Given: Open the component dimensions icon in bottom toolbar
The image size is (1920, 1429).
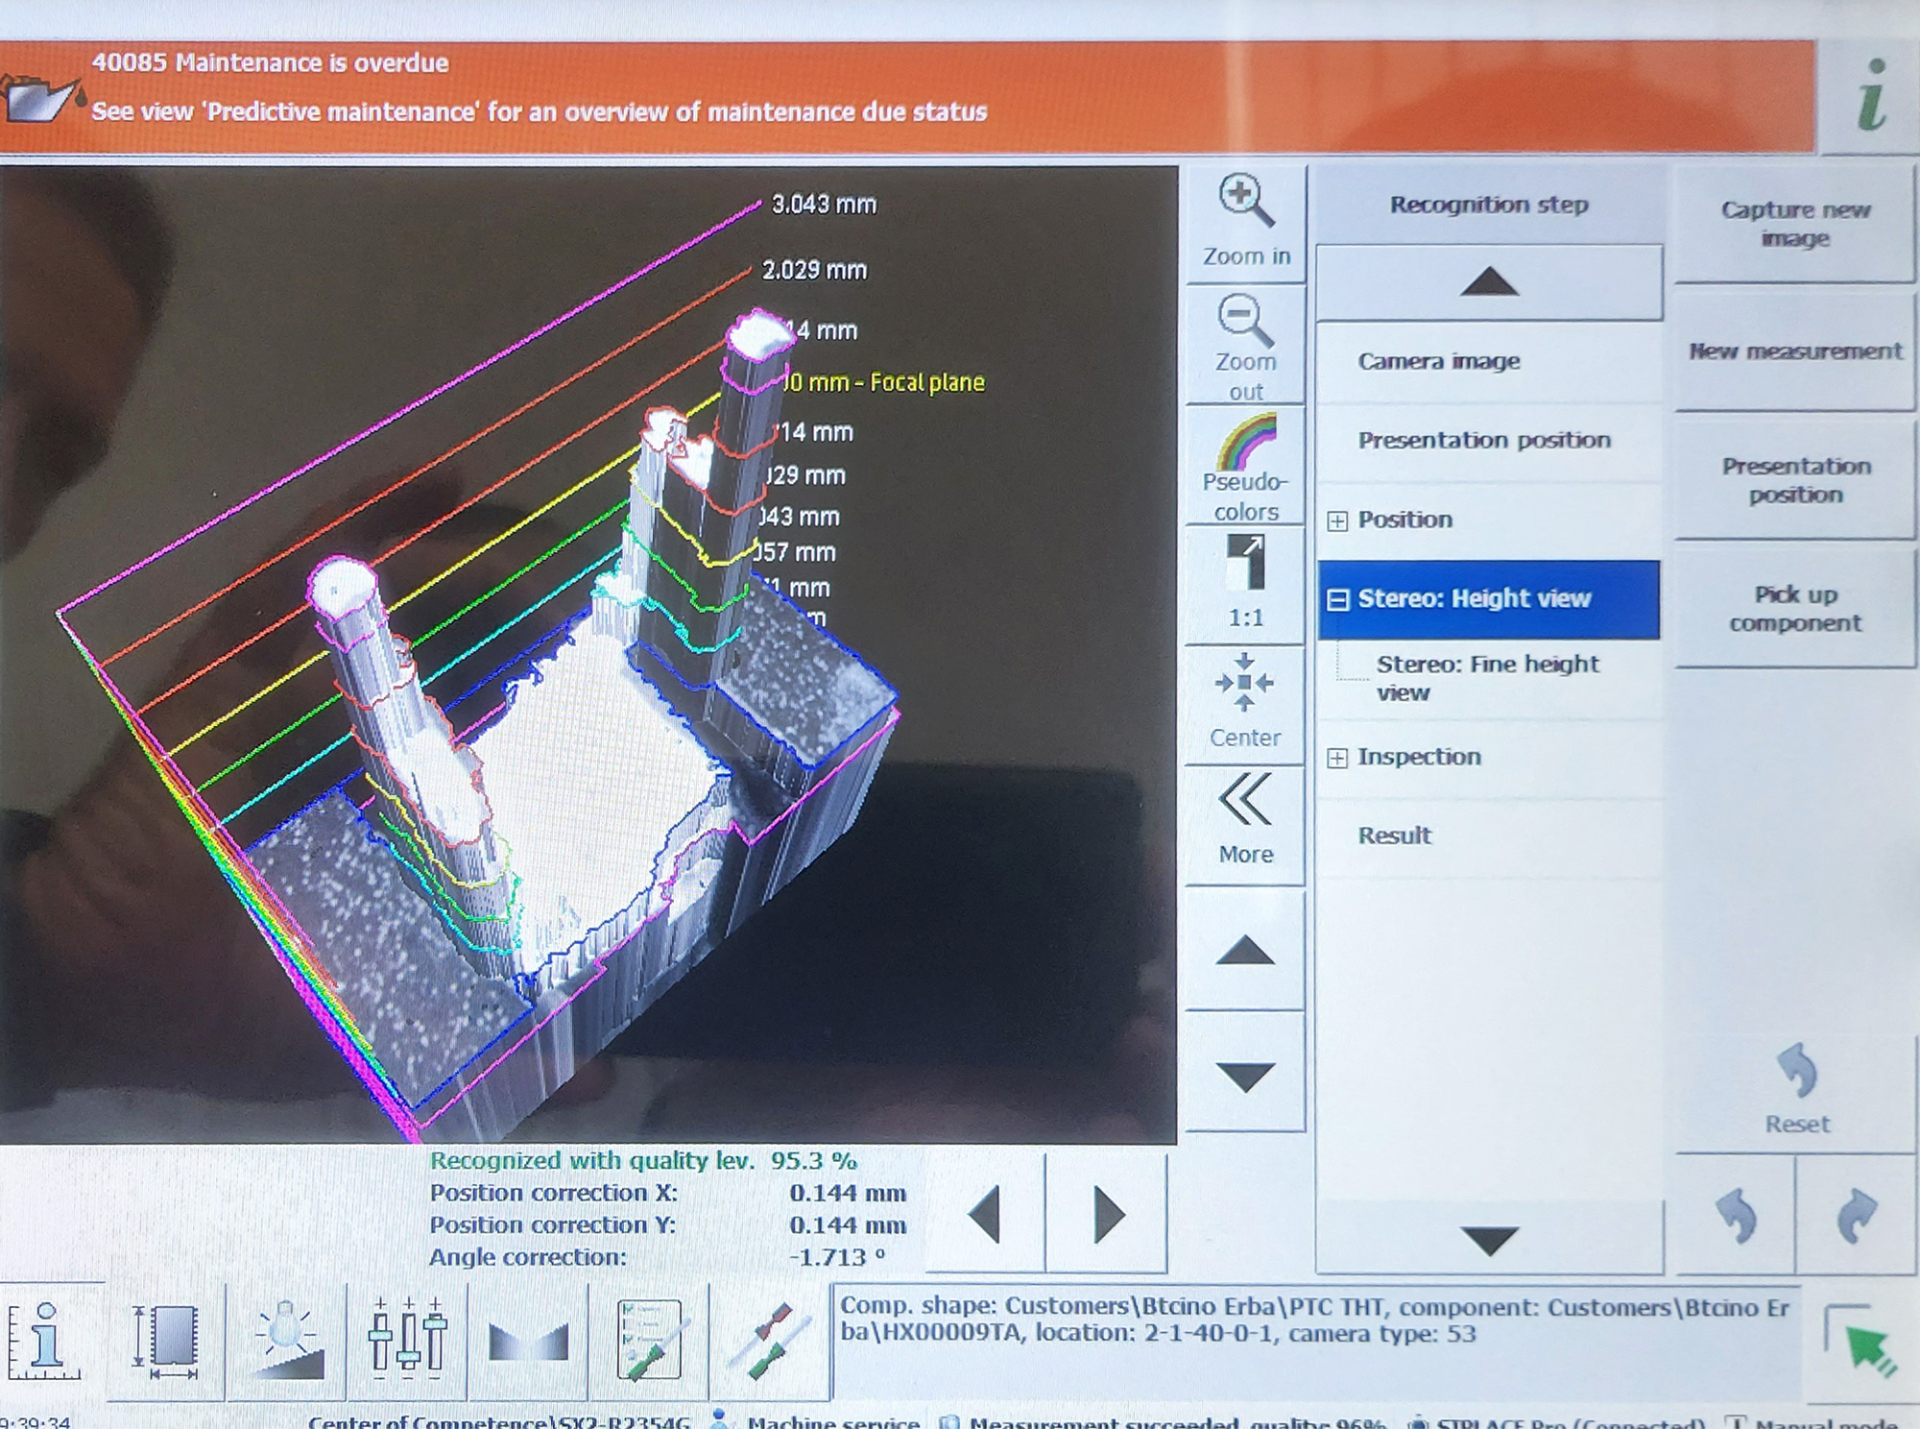Looking at the screenshot, I should 166,1341.
